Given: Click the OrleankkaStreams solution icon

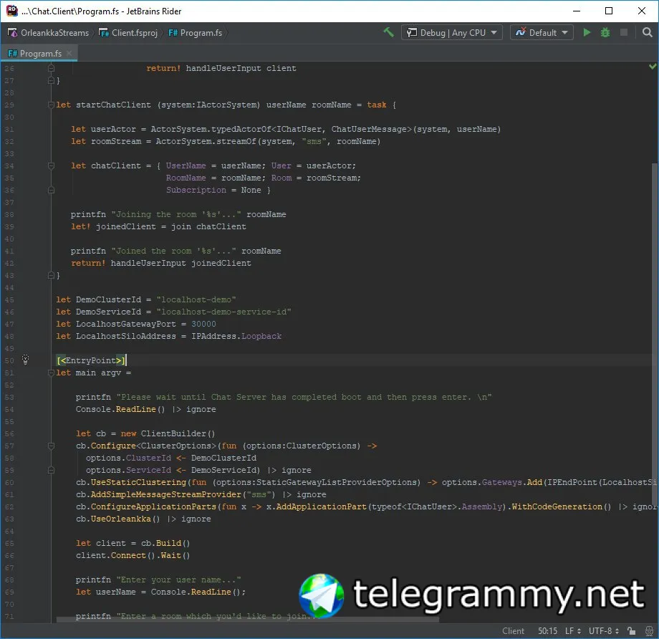Looking at the screenshot, I should (13, 33).
